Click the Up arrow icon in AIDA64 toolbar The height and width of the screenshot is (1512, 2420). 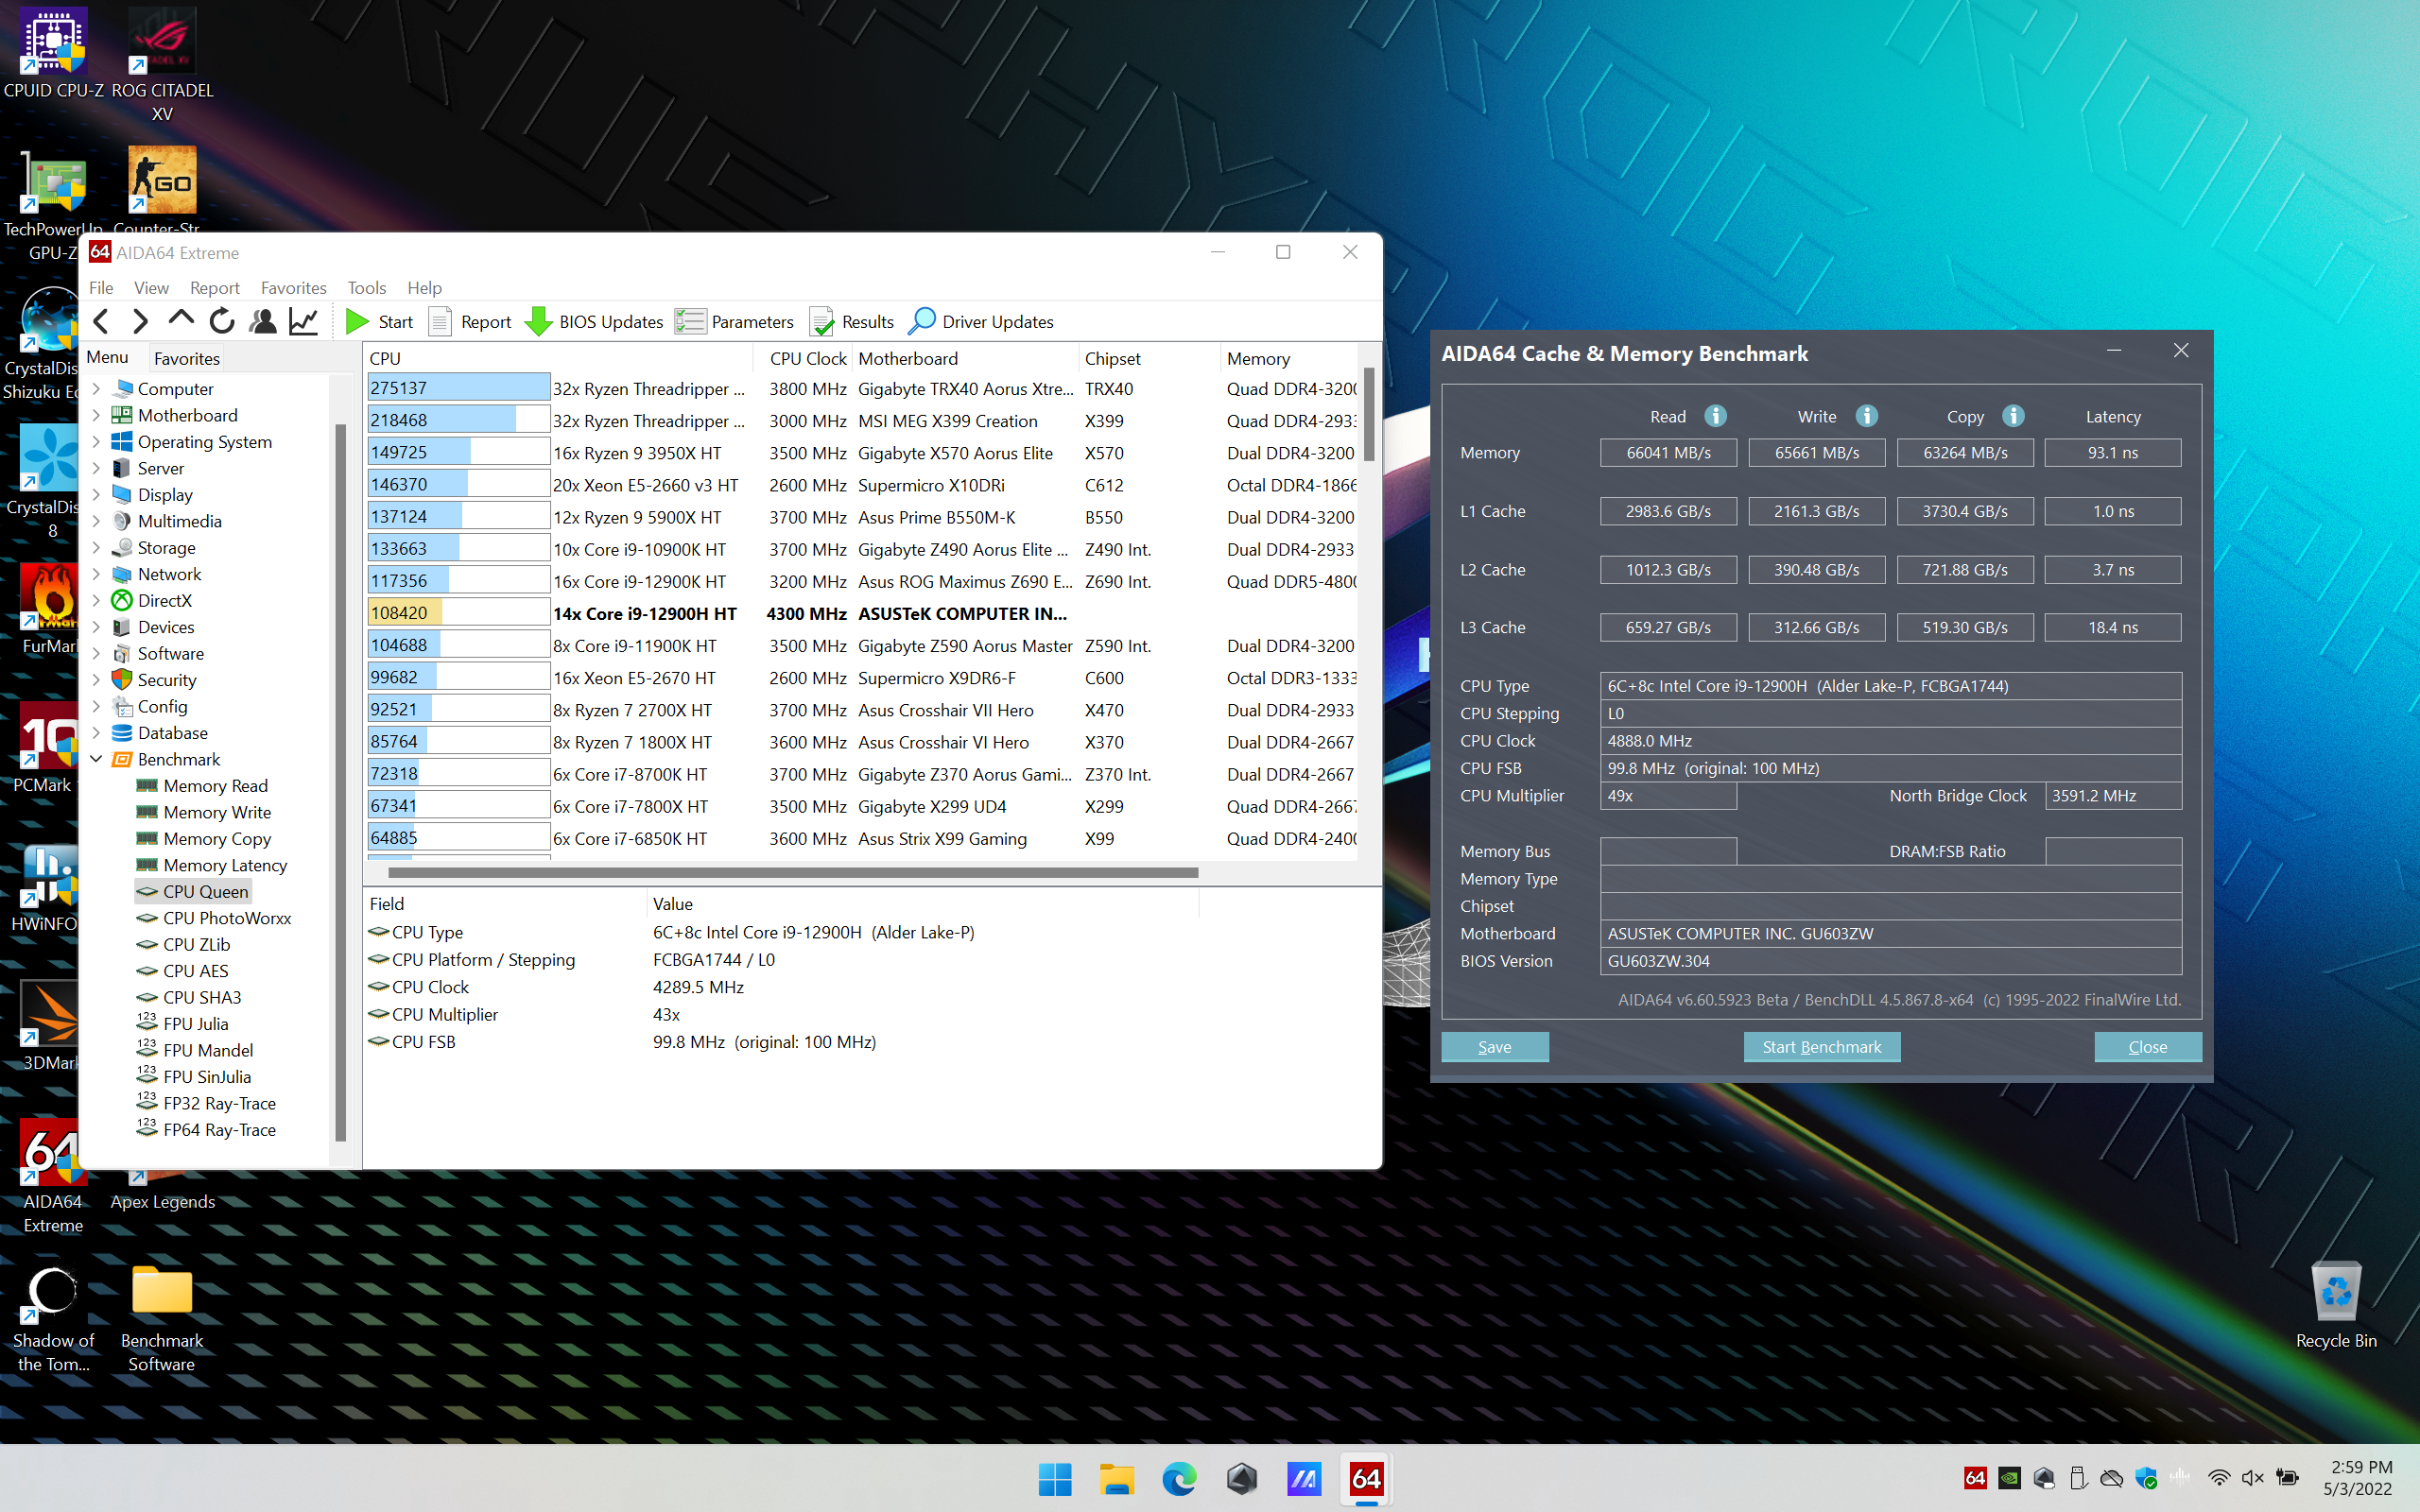pos(181,320)
